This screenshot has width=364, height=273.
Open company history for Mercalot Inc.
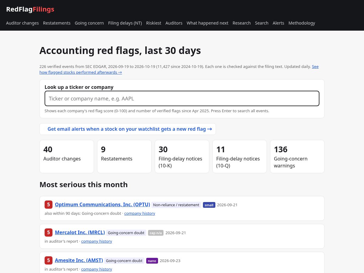pyautogui.click(x=96, y=241)
